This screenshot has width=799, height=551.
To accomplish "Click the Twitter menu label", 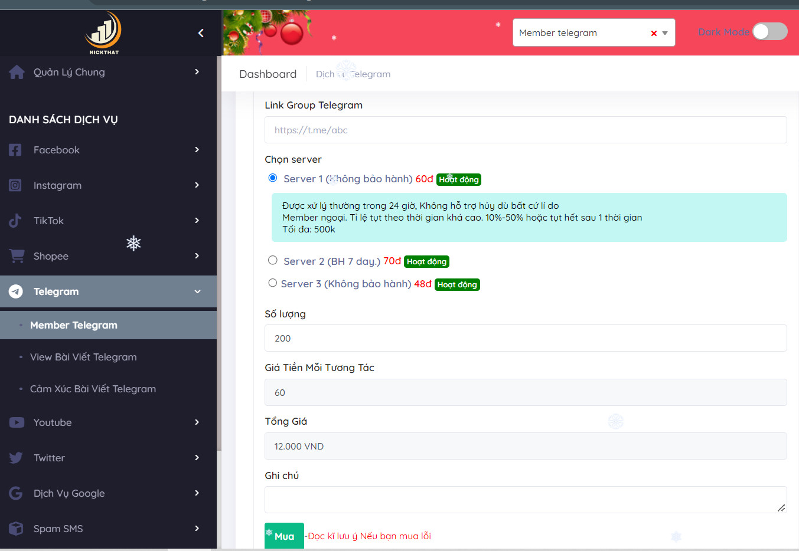I will [49, 458].
